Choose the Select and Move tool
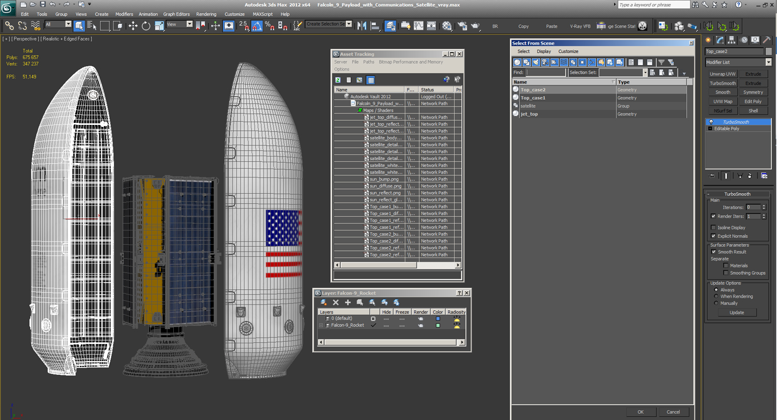This screenshot has width=777, height=420. [133, 26]
